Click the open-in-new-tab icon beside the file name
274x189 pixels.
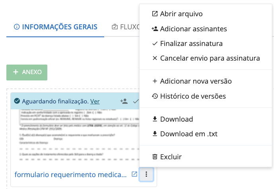coord(135,174)
